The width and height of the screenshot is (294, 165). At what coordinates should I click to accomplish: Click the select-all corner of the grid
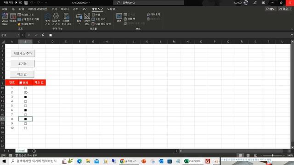[x=3, y=42]
